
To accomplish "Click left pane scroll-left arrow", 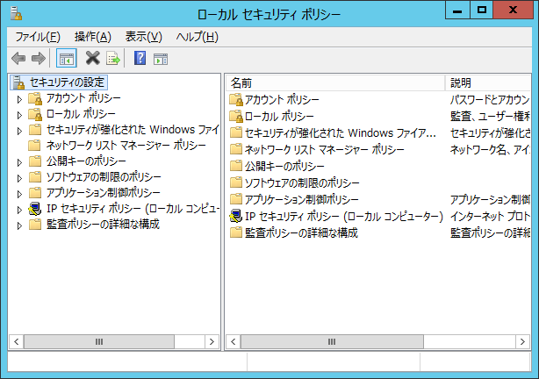I will 16,341.
